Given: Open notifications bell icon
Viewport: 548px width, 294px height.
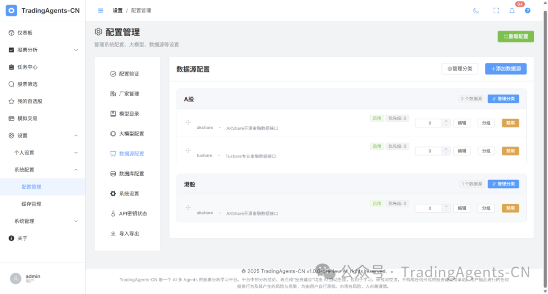Looking at the screenshot, I should click(x=512, y=11).
